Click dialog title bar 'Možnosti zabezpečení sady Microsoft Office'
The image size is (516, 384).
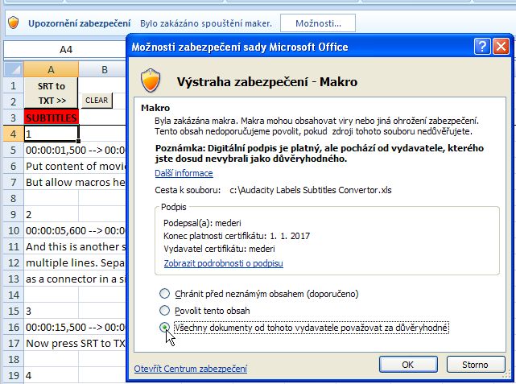click(240, 47)
